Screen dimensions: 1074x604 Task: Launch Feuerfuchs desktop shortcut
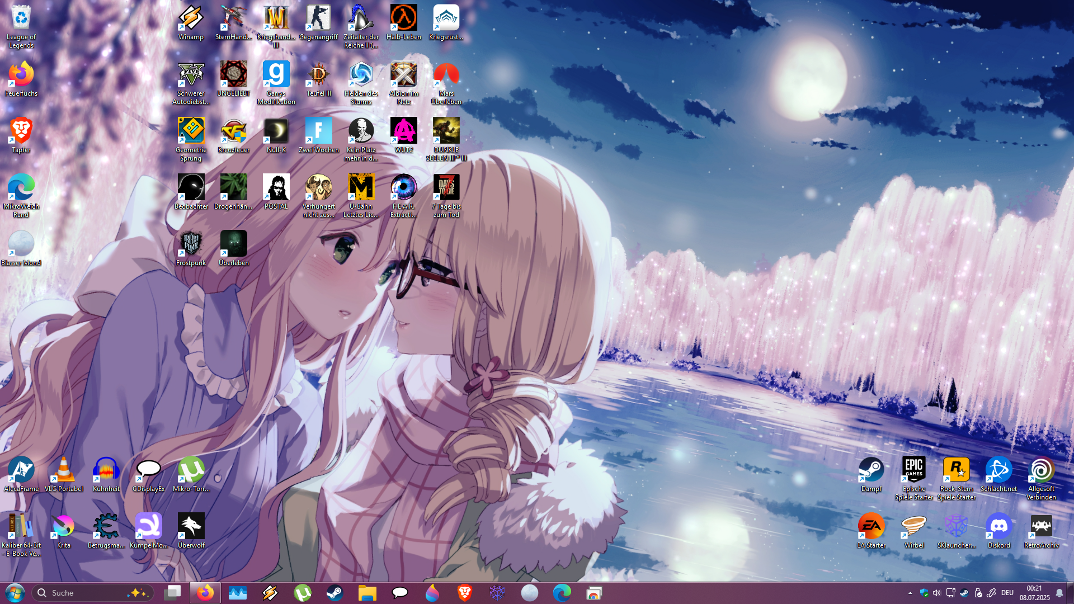21,79
